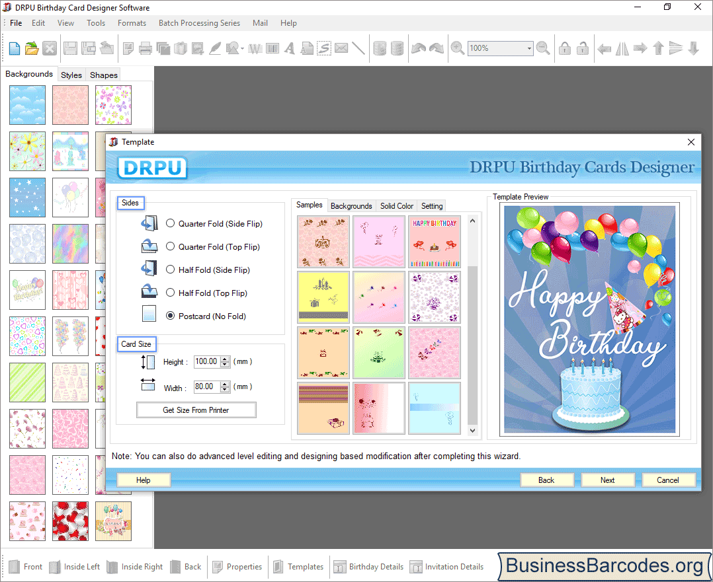Screen dimensions: 713x582
Task: Click the move up arrow icon
Action: point(659,48)
